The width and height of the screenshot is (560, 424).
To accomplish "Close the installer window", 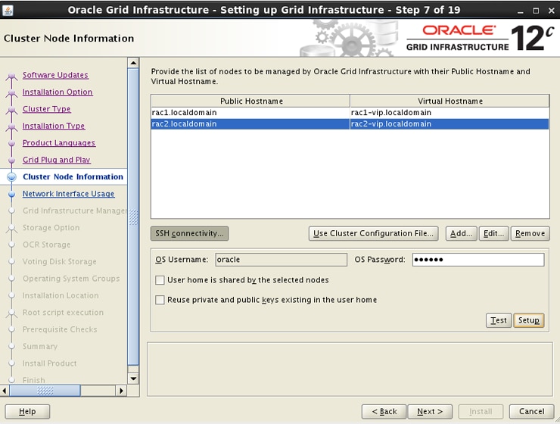I will pos(551,11).
